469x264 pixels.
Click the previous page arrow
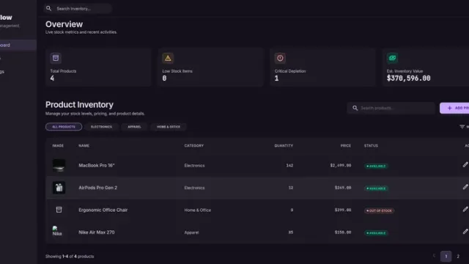point(434,256)
